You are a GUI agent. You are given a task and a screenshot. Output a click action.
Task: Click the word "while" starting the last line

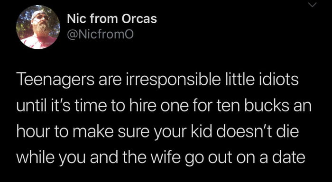click(x=32, y=157)
